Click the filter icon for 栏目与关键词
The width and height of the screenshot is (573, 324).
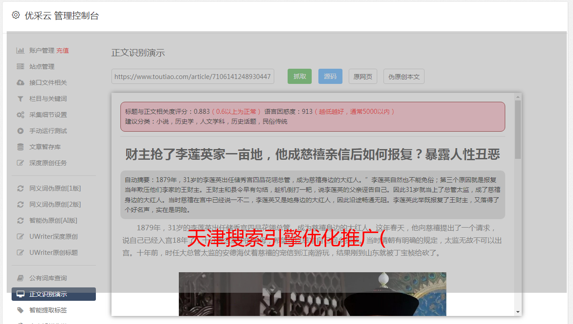pos(20,99)
